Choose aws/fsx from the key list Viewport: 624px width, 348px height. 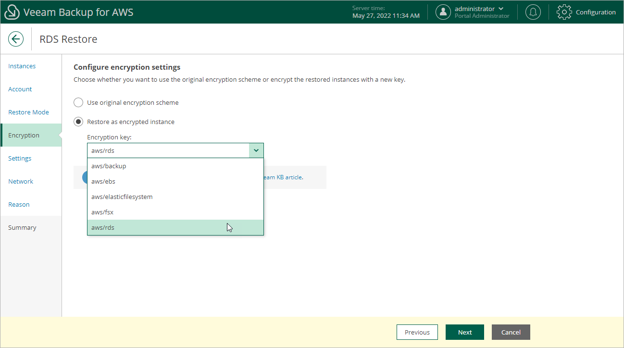[x=175, y=212]
